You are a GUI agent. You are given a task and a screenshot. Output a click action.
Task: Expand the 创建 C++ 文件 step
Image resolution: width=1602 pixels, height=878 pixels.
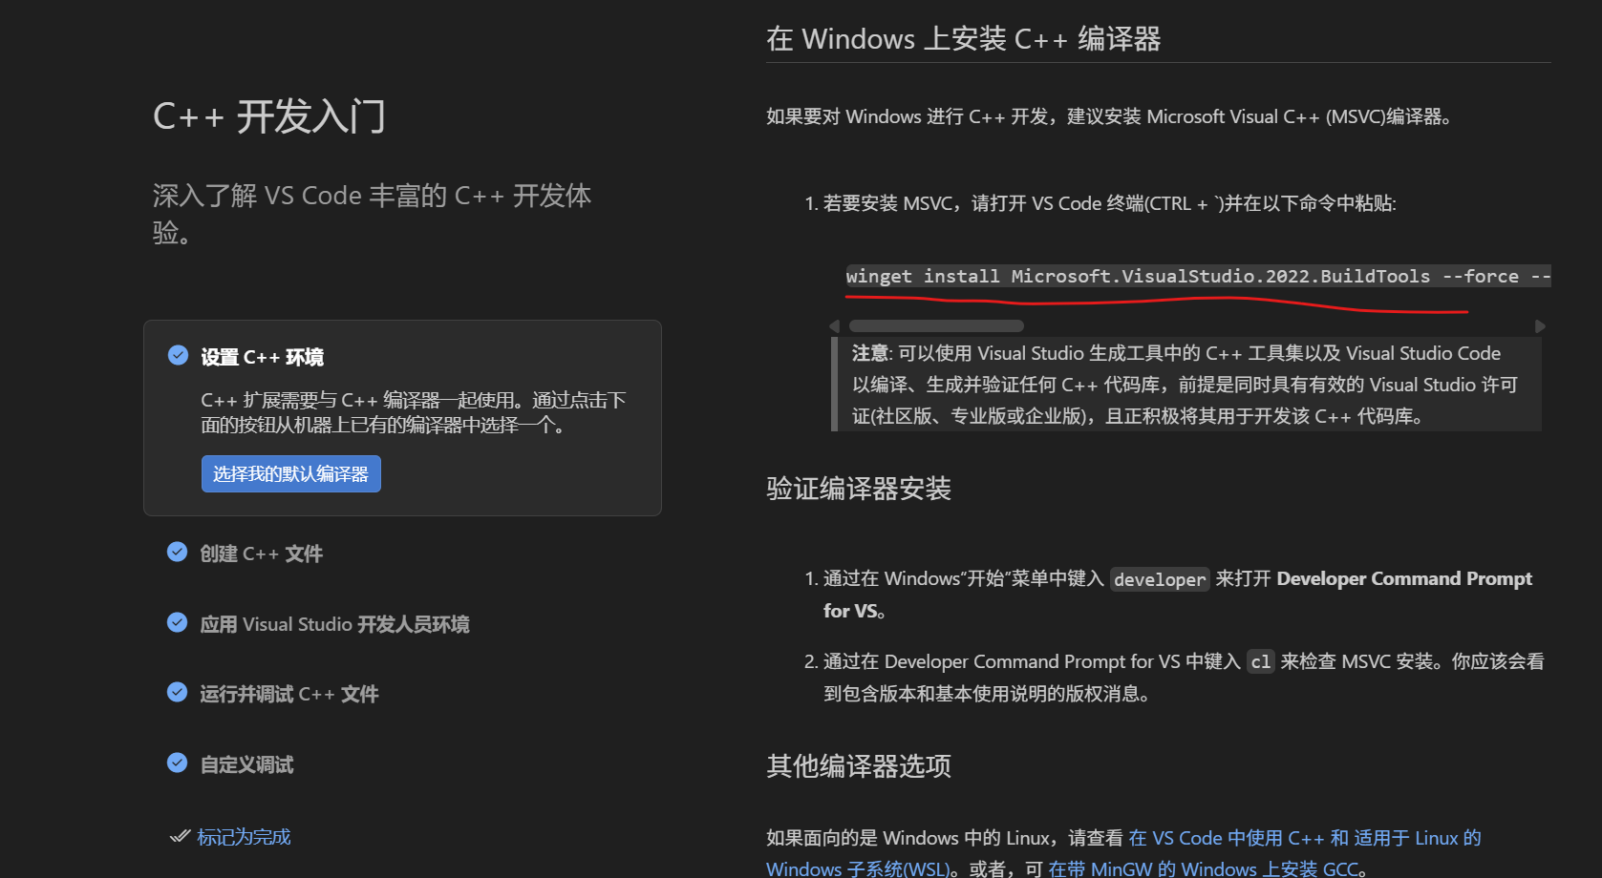261,554
